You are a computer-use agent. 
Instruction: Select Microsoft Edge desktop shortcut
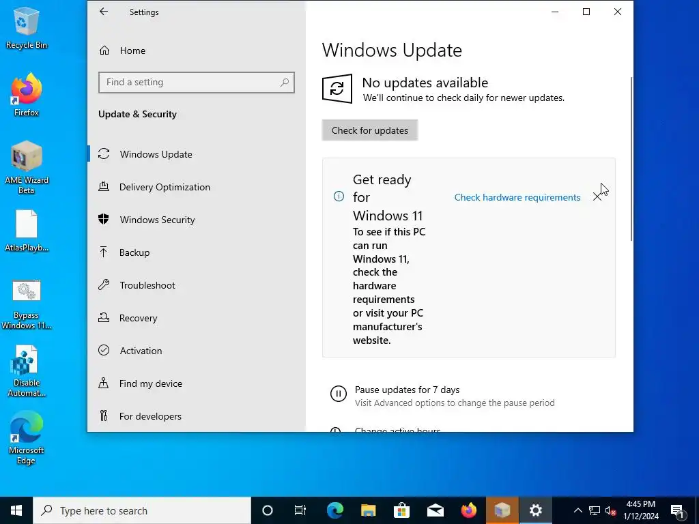[x=27, y=439]
